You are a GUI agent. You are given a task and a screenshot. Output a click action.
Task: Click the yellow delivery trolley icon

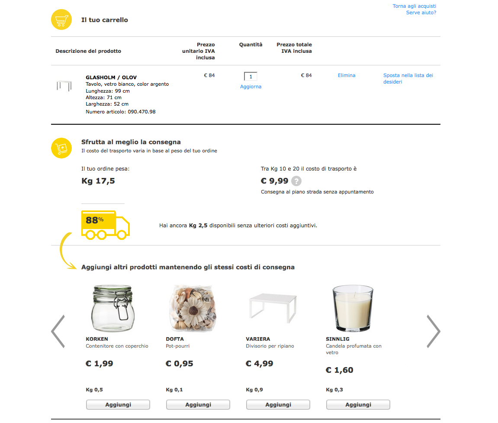point(61,148)
